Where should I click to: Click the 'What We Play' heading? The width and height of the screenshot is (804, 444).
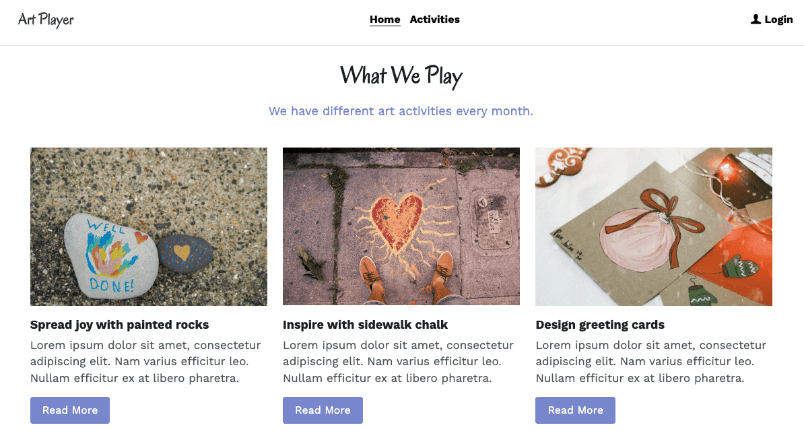[401, 75]
